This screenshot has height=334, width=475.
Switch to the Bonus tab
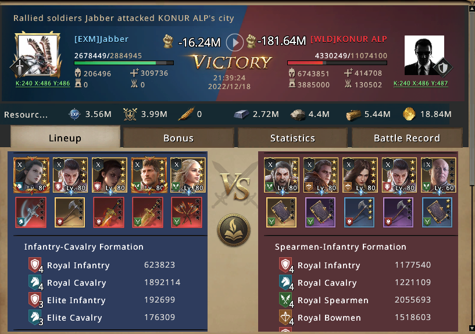tap(178, 138)
